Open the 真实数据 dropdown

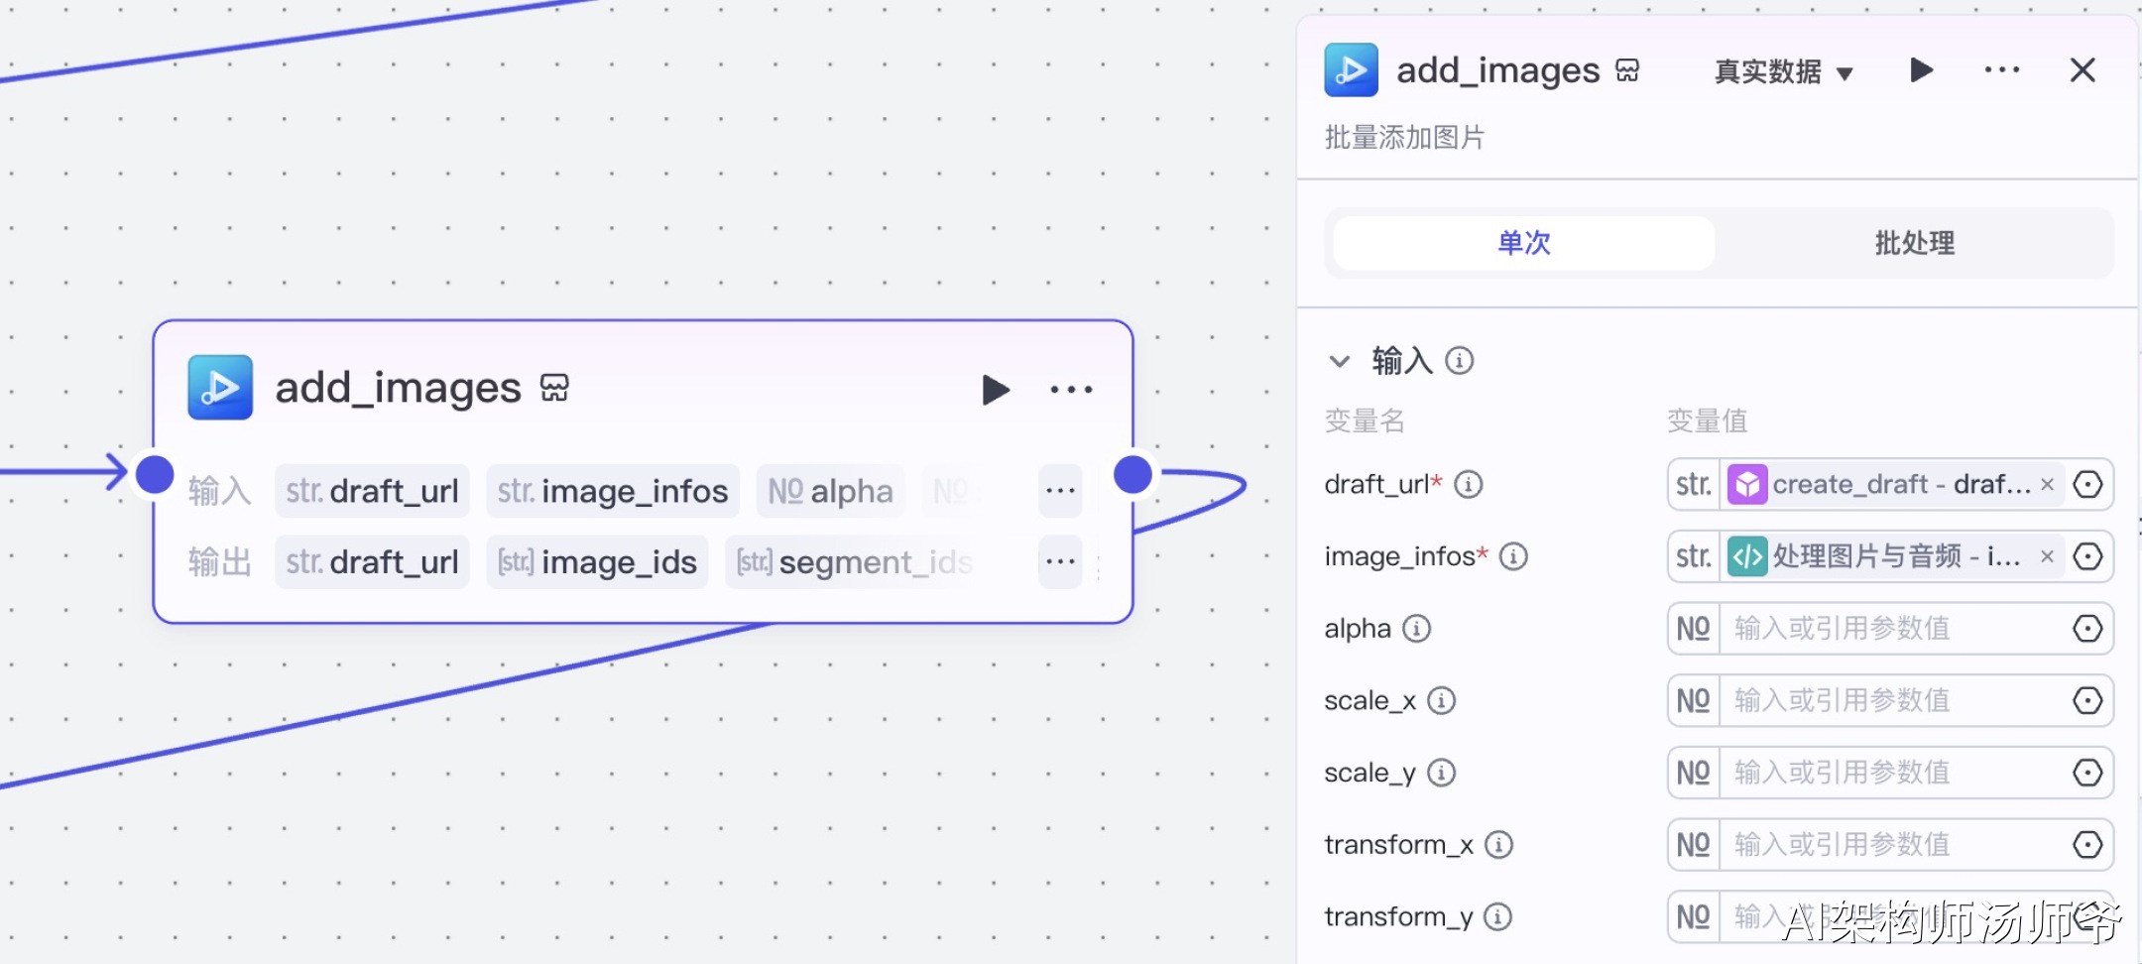point(1783,72)
